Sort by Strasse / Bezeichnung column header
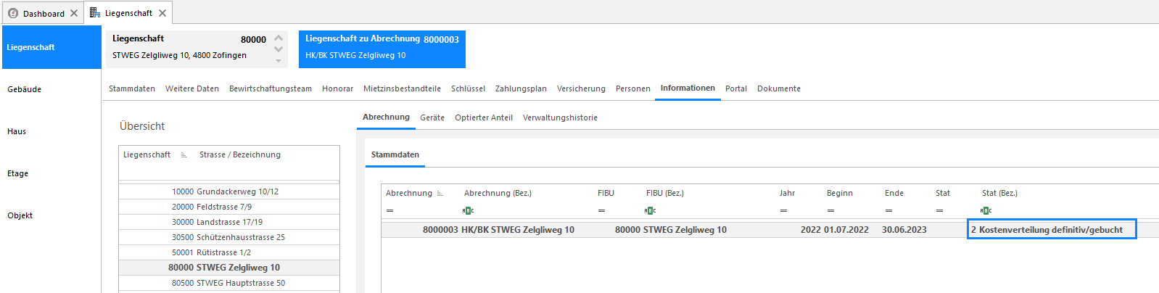This screenshot has height=293, width=1159. pyautogui.click(x=240, y=154)
